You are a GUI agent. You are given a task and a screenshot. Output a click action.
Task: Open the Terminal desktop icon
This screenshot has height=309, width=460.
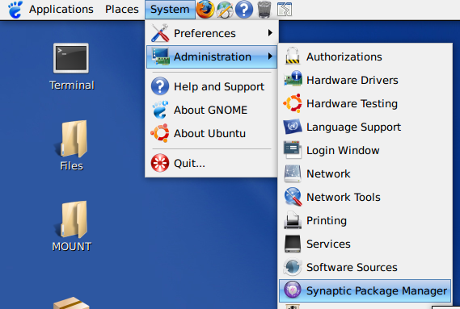(71, 67)
